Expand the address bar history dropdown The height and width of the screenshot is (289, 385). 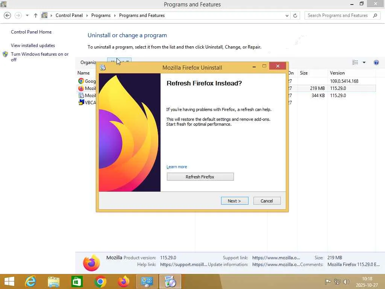287,15
